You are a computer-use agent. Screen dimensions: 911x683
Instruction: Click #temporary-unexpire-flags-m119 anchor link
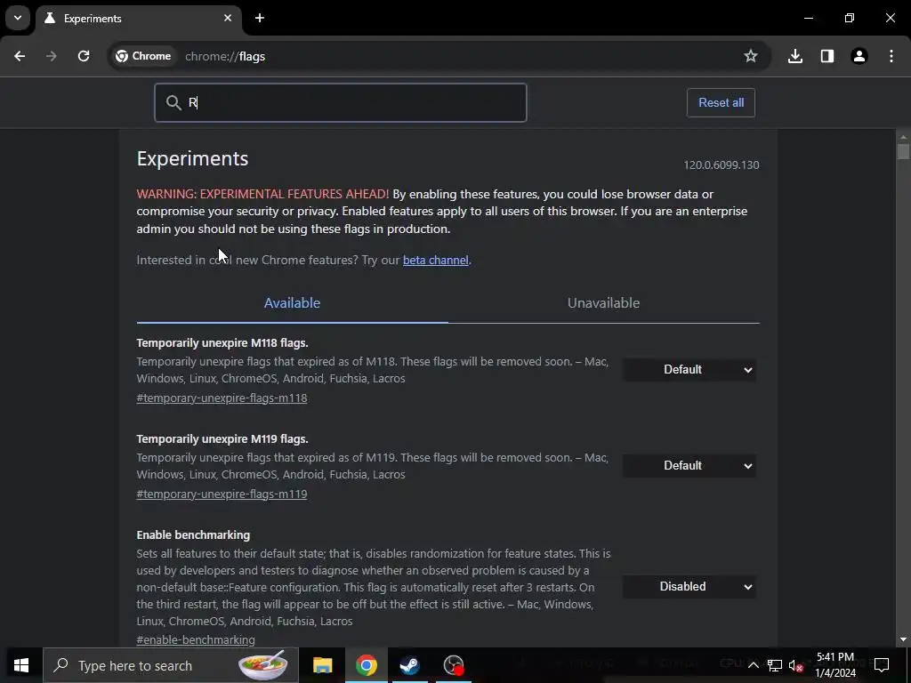(222, 494)
